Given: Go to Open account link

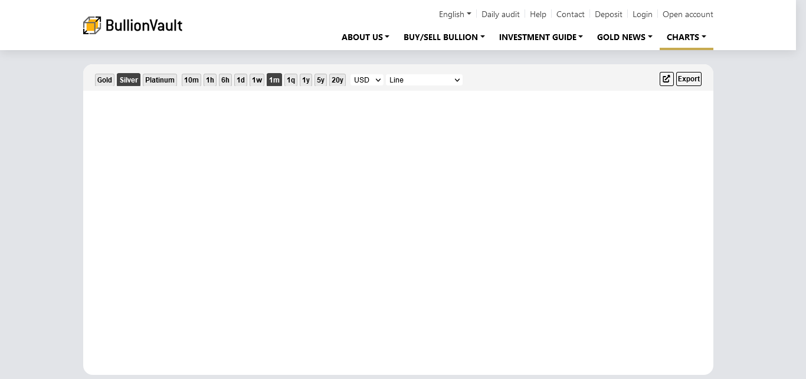Looking at the screenshot, I should tap(687, 14).
